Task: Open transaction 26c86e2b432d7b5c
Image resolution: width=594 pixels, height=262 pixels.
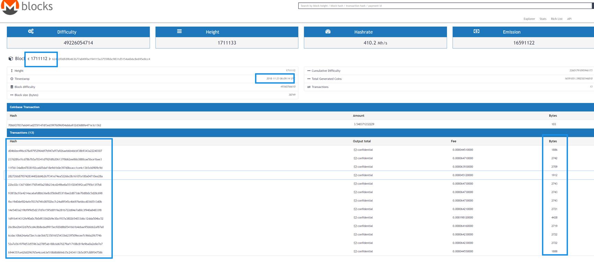Action: [56, 227]
